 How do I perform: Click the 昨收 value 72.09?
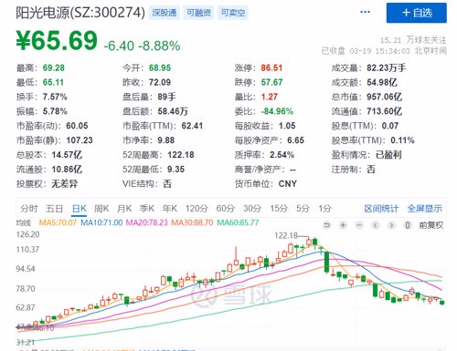pos(160,82)
